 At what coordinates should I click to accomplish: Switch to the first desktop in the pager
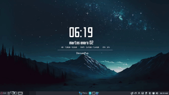coord(13,93)
